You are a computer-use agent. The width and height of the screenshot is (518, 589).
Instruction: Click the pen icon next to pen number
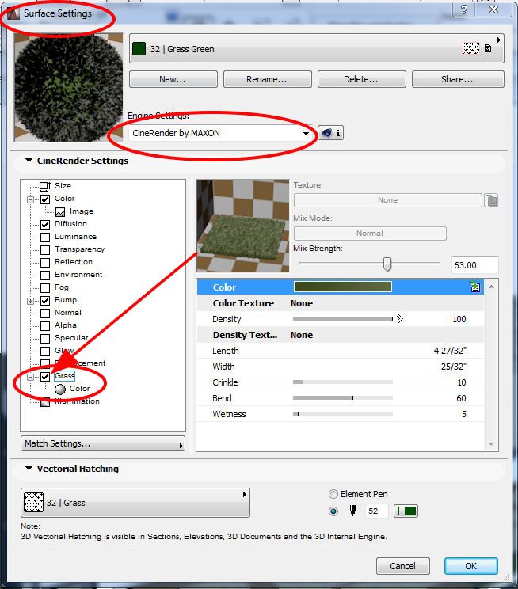[x=352, y=510]
